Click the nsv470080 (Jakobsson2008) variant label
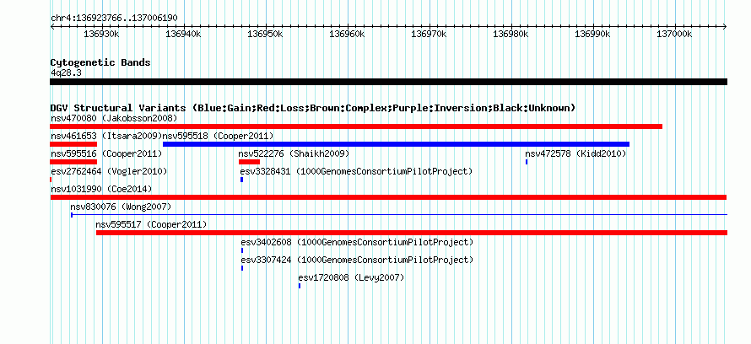 point(114,118)
